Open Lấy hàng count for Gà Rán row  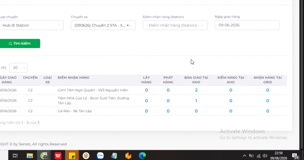pyautogui.click(x=146, y=111)
